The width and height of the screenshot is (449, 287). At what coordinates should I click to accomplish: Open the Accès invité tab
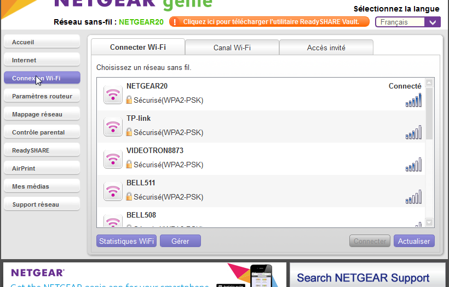click(326, 48)
